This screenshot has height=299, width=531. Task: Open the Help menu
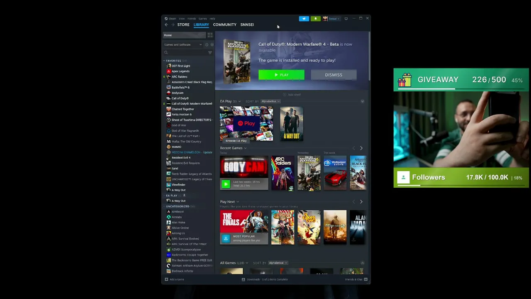click(x=212, y=19)
